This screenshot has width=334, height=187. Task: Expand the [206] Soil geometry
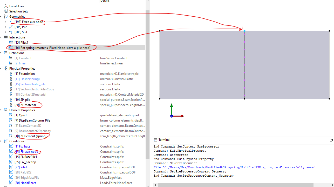pyautogui.click(x=5, y=32)
